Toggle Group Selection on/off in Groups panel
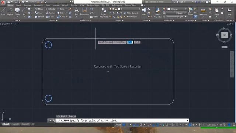This screenshot has width=236, height=133. click(195, 17)
